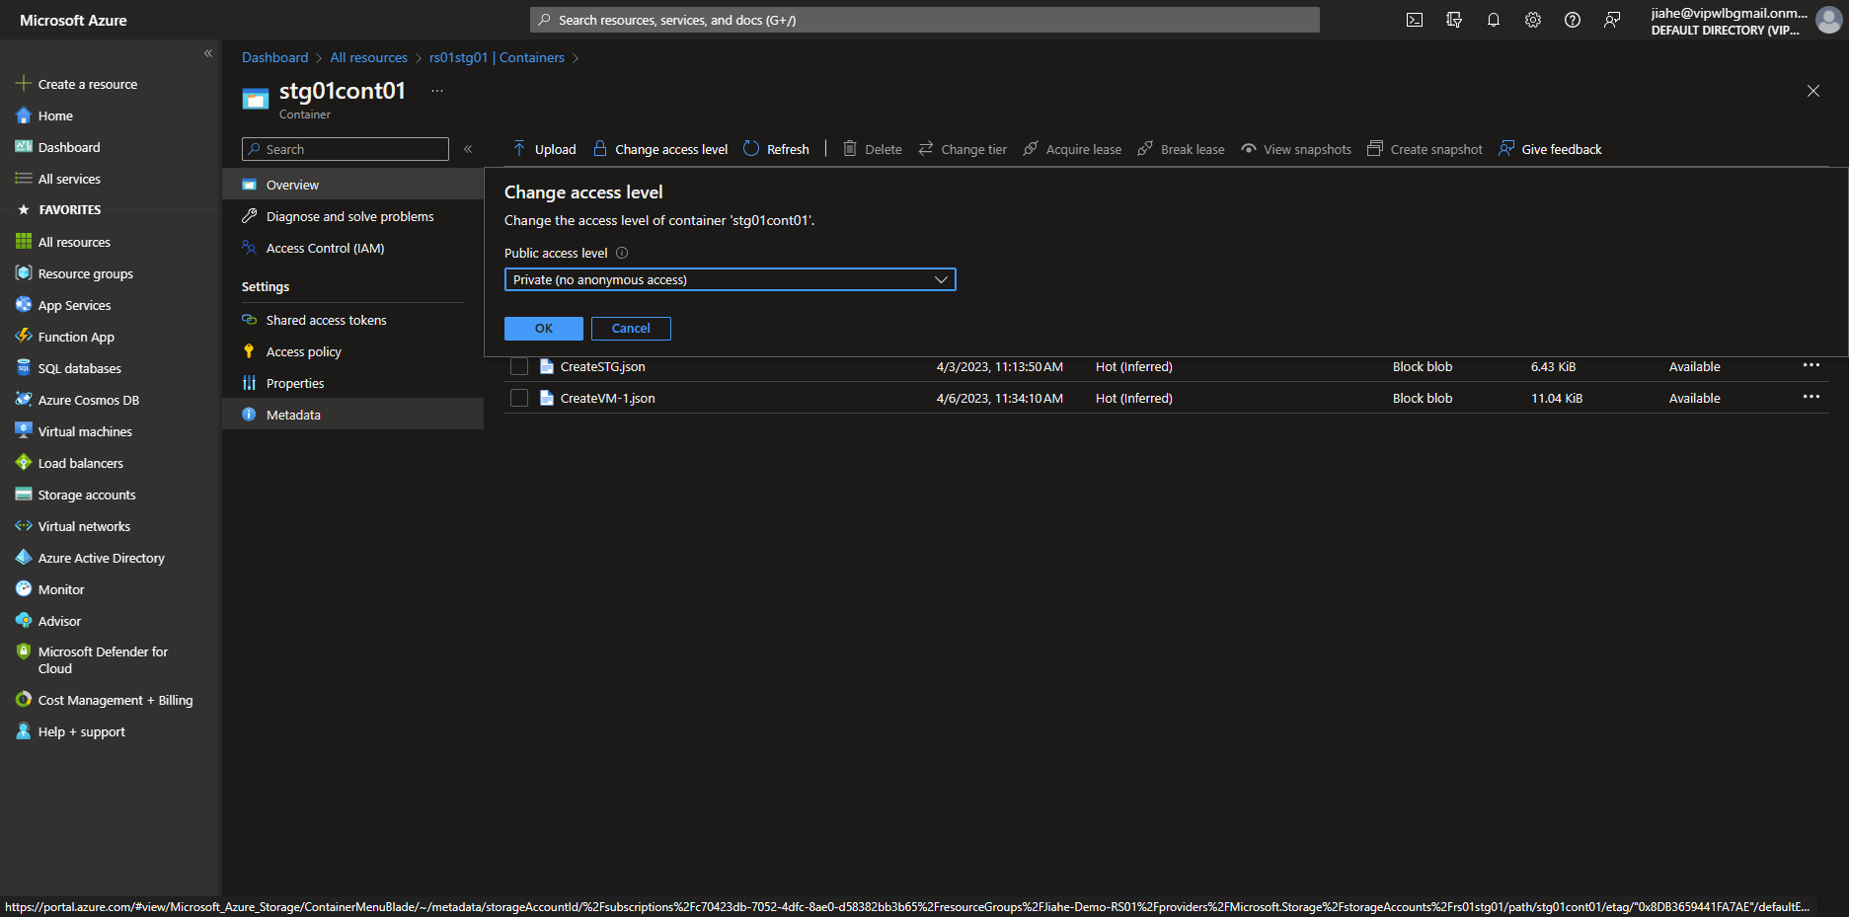1849x917 pixels.
Task: Open All services in sidebar
Action: coord(111,179)
